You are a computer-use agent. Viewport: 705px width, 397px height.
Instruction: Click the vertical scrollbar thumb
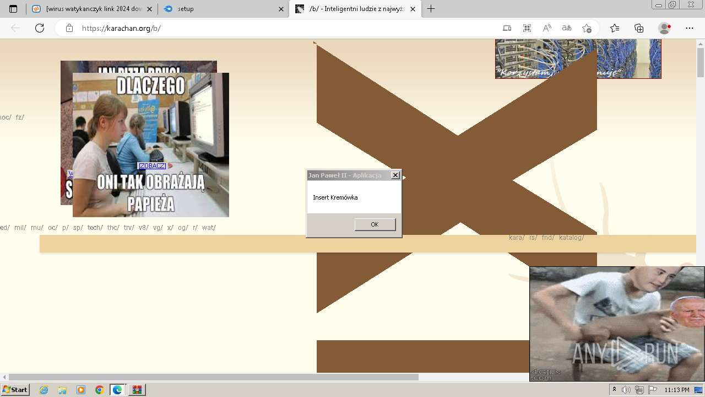[701, 62]
